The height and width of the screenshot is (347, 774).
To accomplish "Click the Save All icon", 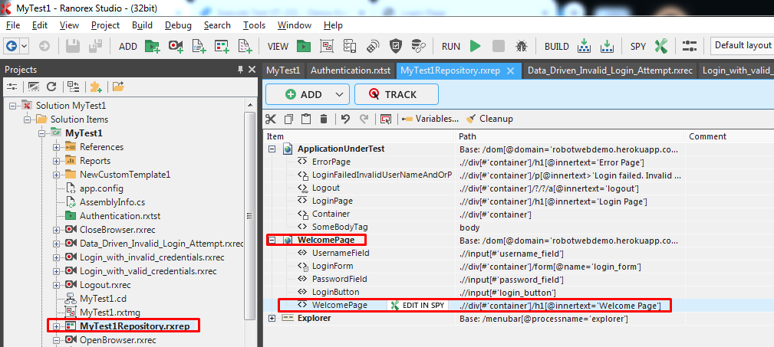I will click(95, 46).
